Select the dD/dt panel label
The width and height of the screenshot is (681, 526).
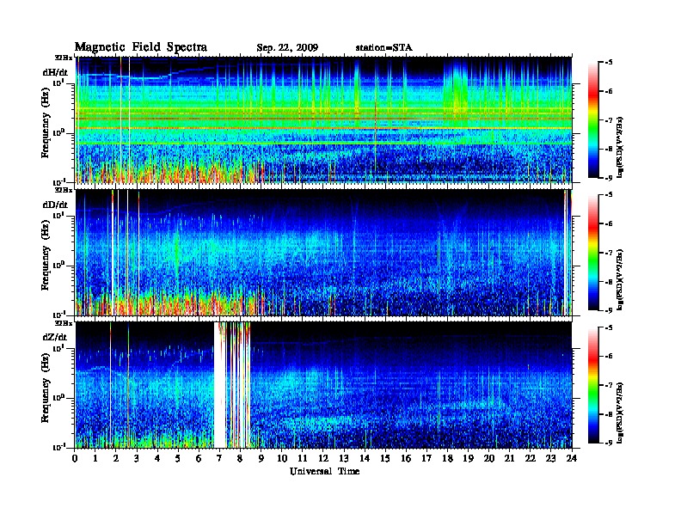[55, 205]
